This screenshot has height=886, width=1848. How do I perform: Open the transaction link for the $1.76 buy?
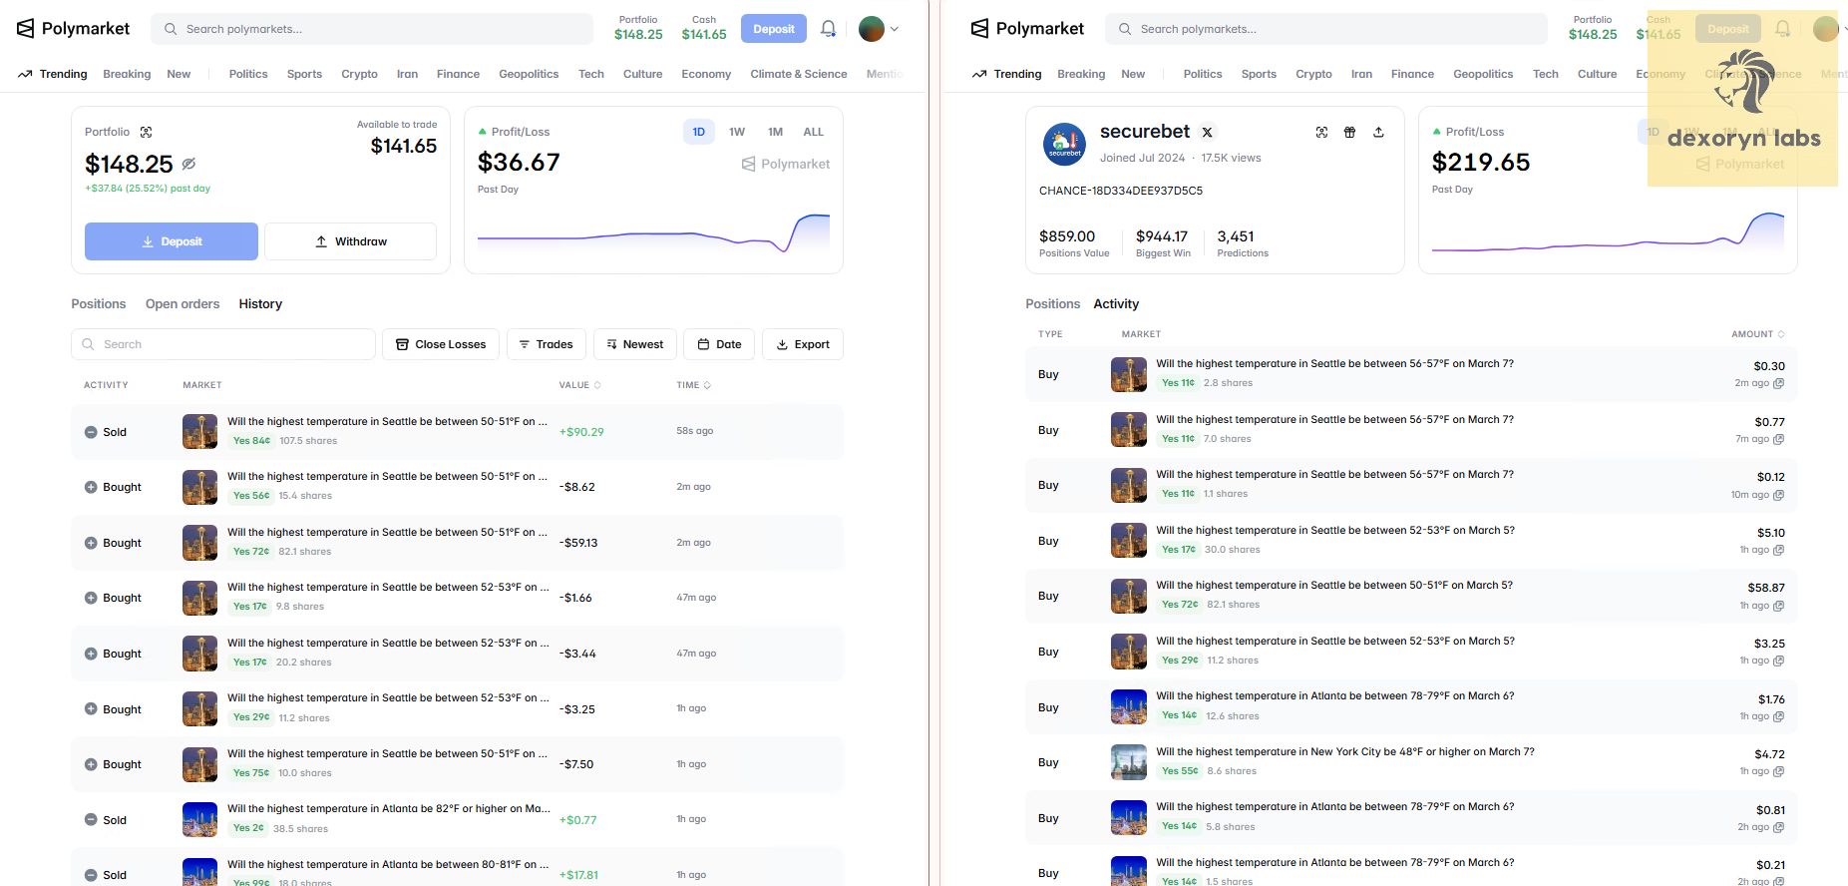click(1779, 716)
